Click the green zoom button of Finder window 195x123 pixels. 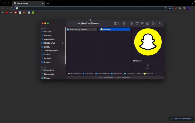pyautogui.click(x=48, y=23)
